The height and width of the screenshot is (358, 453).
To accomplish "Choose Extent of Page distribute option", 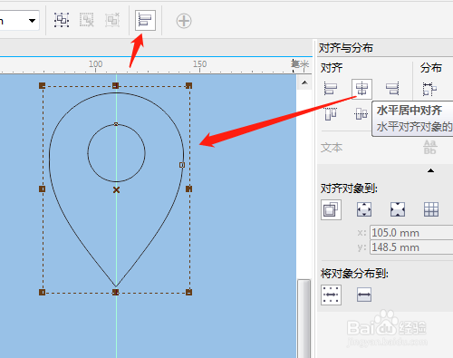I will point(364,295).
